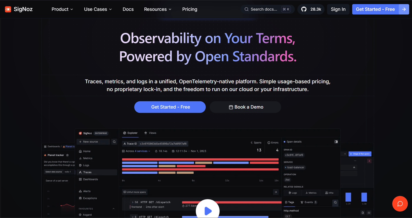This screenshot has width=412, height=218.
Task: Collapse the 8 HTTP GET /dispatch span
Action: [133, 217]
